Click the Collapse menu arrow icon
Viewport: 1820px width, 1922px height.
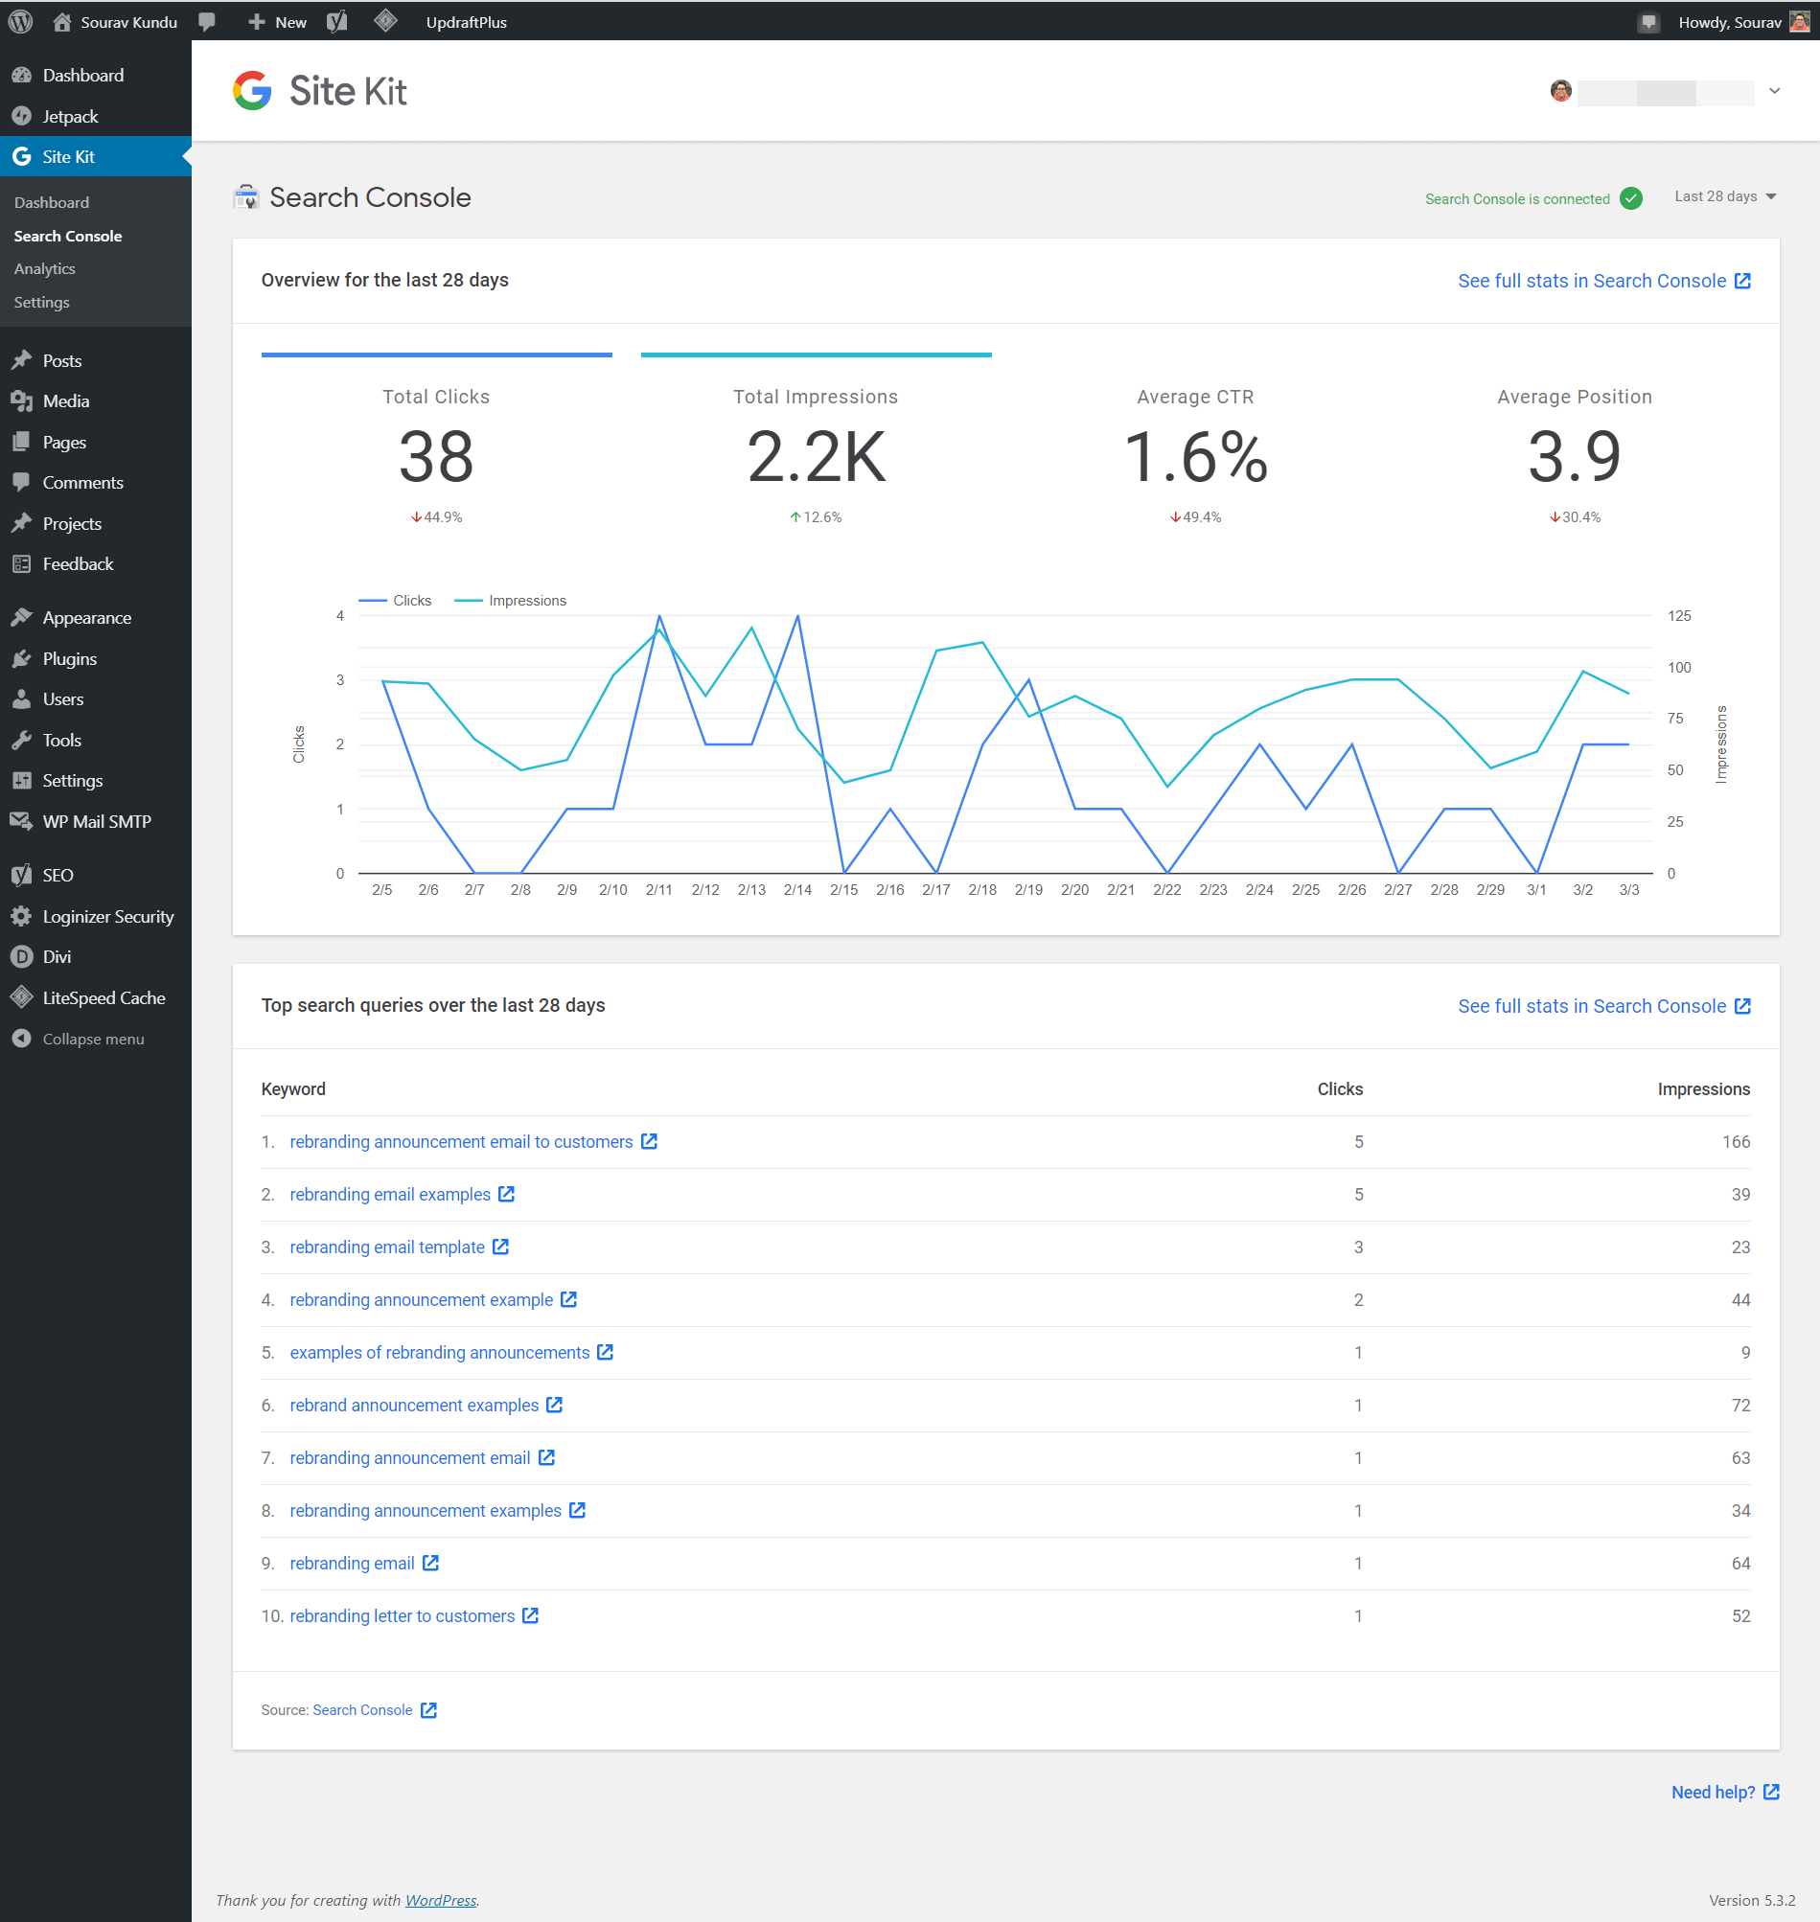(x=21, y=1039)
